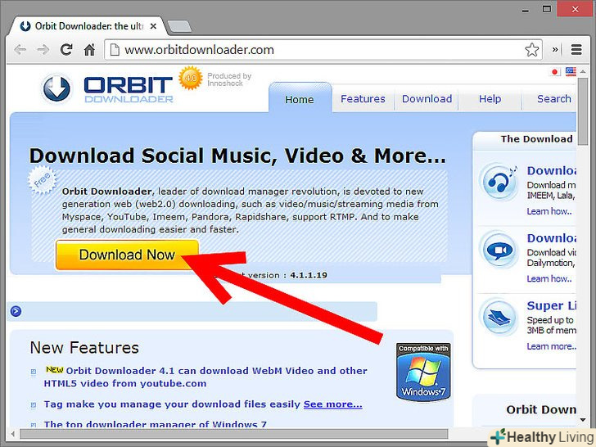Open top downloader manager of Windows 7 link

155,424
